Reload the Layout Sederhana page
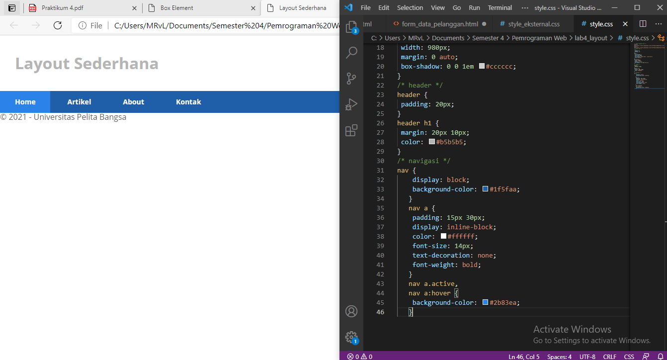The height and width of the screenshot is (360, 667). point(57,25)
